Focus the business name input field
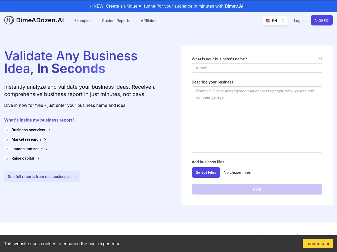The width and height of the screenshot is (337, 252). (257, 68)
